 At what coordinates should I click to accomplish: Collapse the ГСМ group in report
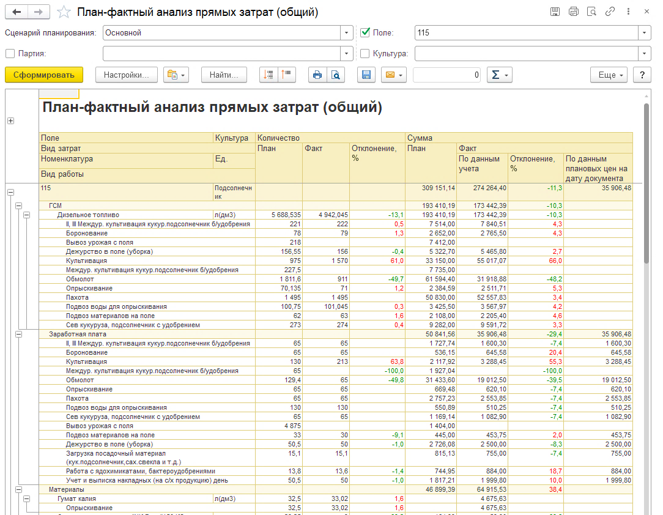coord(18,206)
